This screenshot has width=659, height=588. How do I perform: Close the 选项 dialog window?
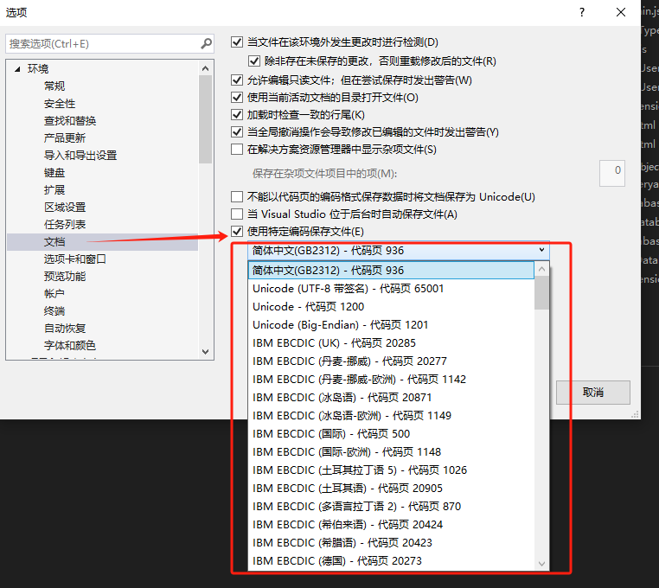pyautogui.click(x=621, y=12)
